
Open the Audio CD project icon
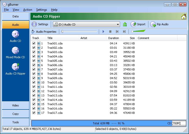point(15,34)
